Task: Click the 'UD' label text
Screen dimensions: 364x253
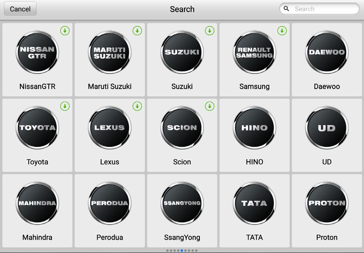Action: click(x=327, y=162)
